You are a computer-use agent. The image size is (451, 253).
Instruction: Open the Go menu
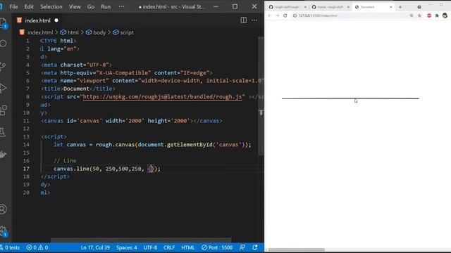91,6
